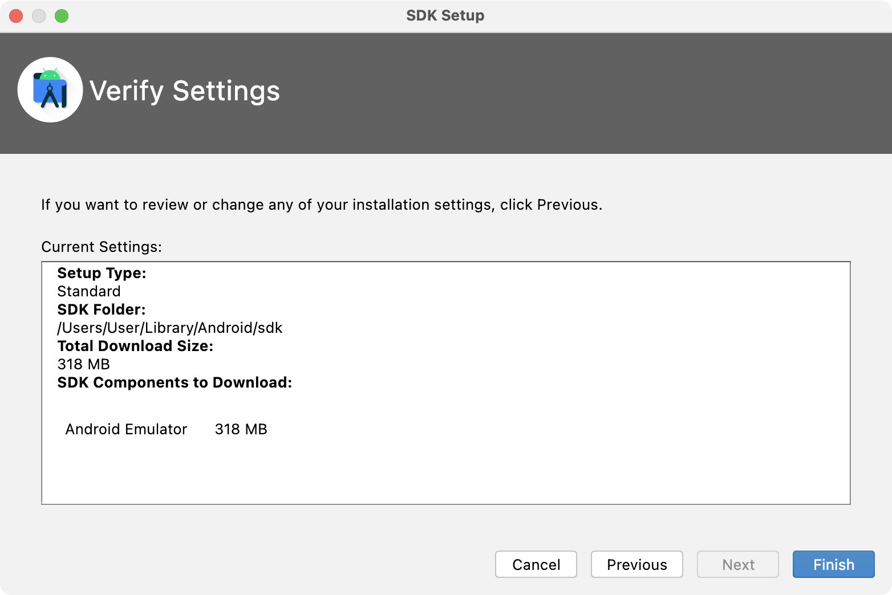This screenshot has height=595, width=892.
Task: Click the SDK Components to Download label
Action: pyautogui.click(x=175, y=382)
